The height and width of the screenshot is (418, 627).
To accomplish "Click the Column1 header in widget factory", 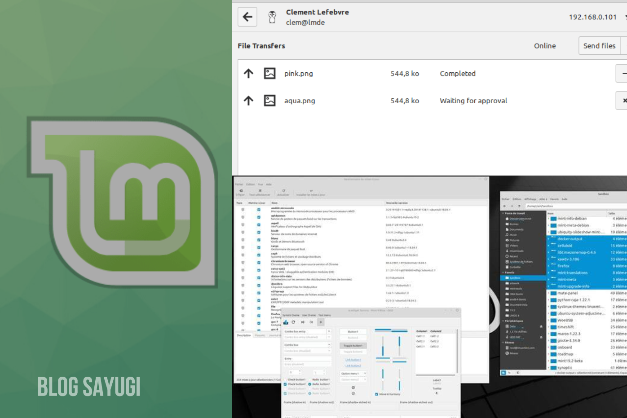I will 422,331.
